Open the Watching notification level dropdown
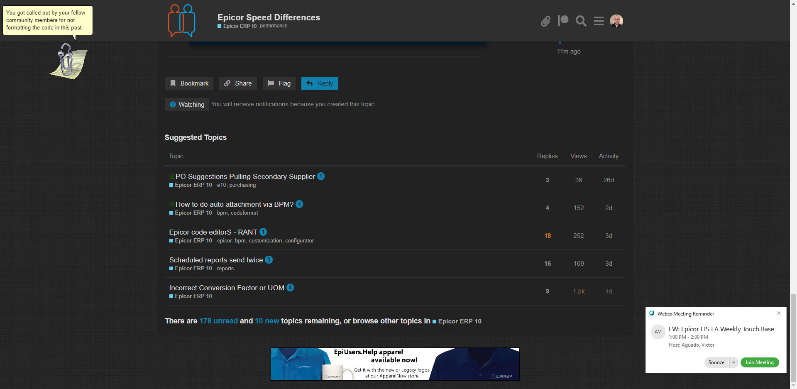 pyautogui.click(x=187, y=105)
